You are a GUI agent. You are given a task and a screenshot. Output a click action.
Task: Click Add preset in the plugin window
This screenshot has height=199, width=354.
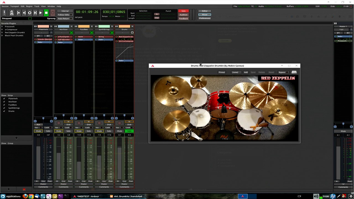coord(246,72)
